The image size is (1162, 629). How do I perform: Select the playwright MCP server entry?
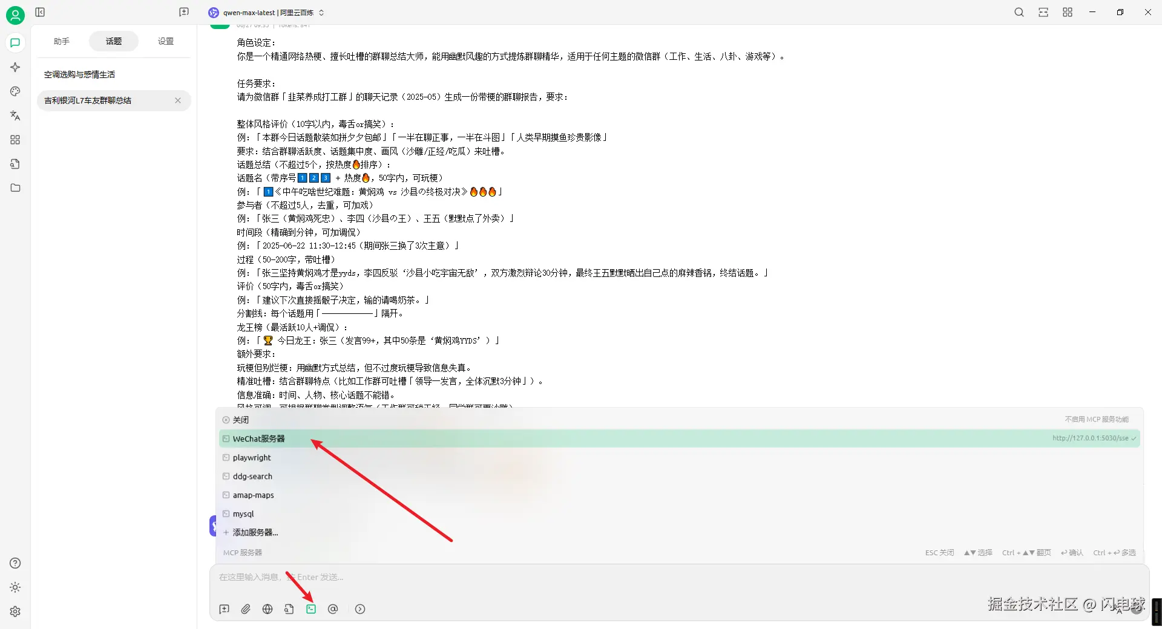pyautogui.click(x=251, y=457)
